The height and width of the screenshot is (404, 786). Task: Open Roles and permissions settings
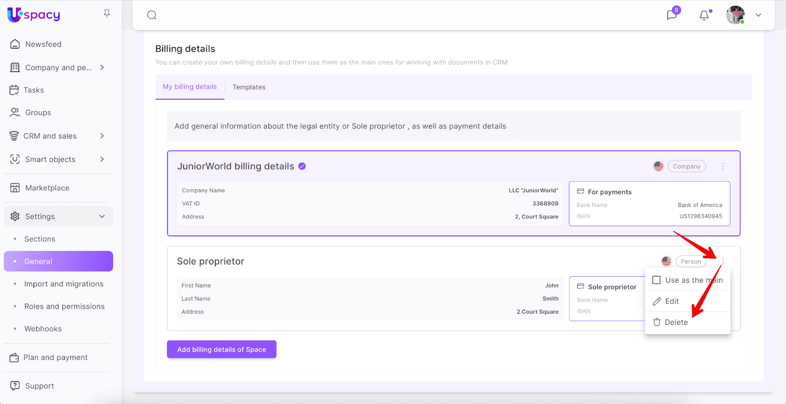point(64,306)
